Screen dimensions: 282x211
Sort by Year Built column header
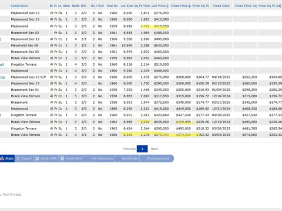[112, 6]
